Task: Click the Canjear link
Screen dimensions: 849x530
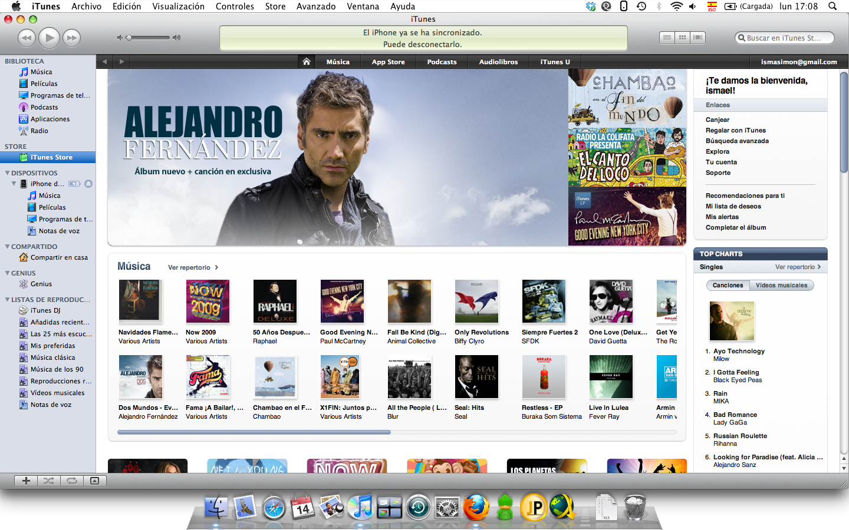Action: (x=718, y=120)
